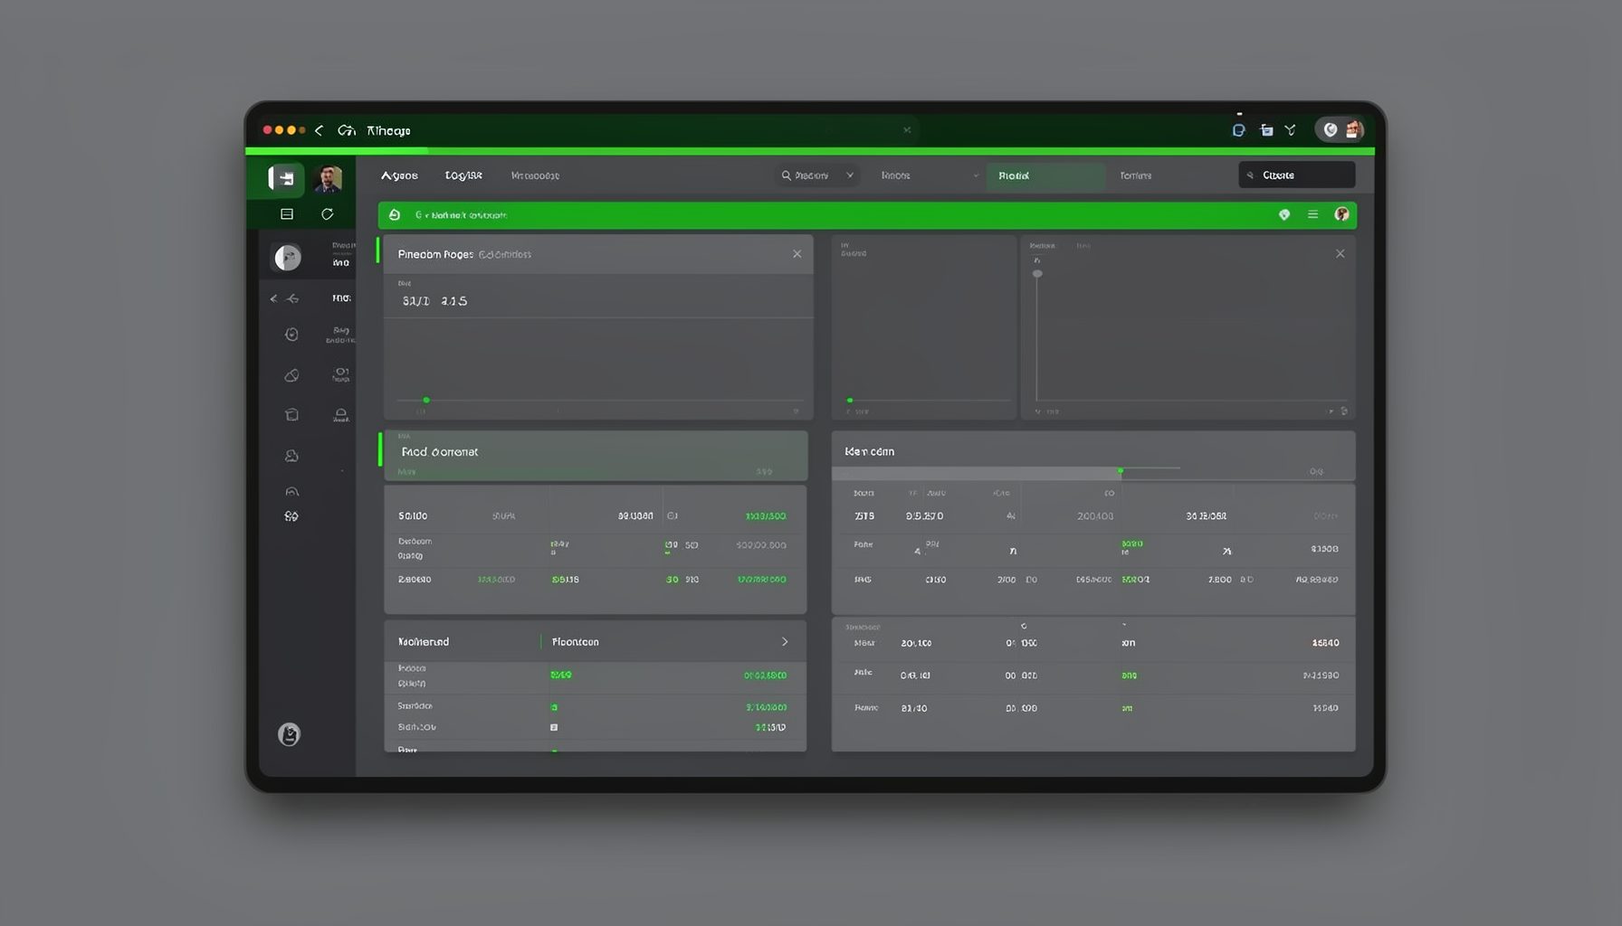Image resolution: width=1622 pixels, height=926 pixels.
Task: Switch to the Ayeos tab
Action: pos(399,175)
